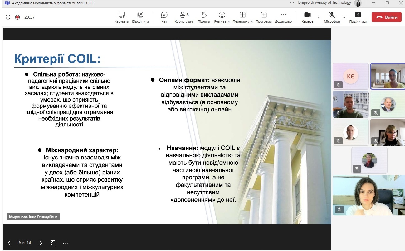Screen dimensions: 405x251
Task: Show the participants (Користувачі) list
Action: (x=184, y=15)
